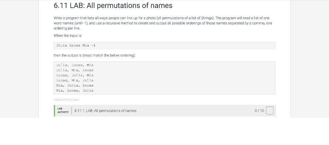
Task: Select the output line "Mia, Lucas, Julia"
Action: (75, 91)
